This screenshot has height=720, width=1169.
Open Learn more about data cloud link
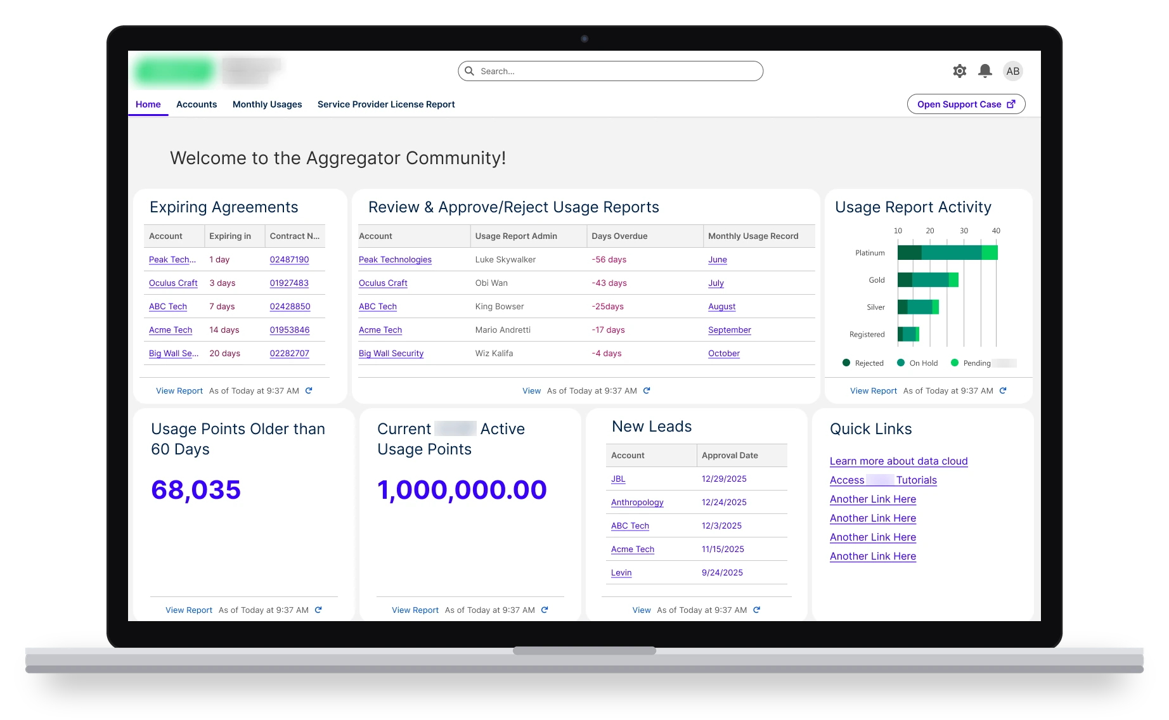pos(898,461)
